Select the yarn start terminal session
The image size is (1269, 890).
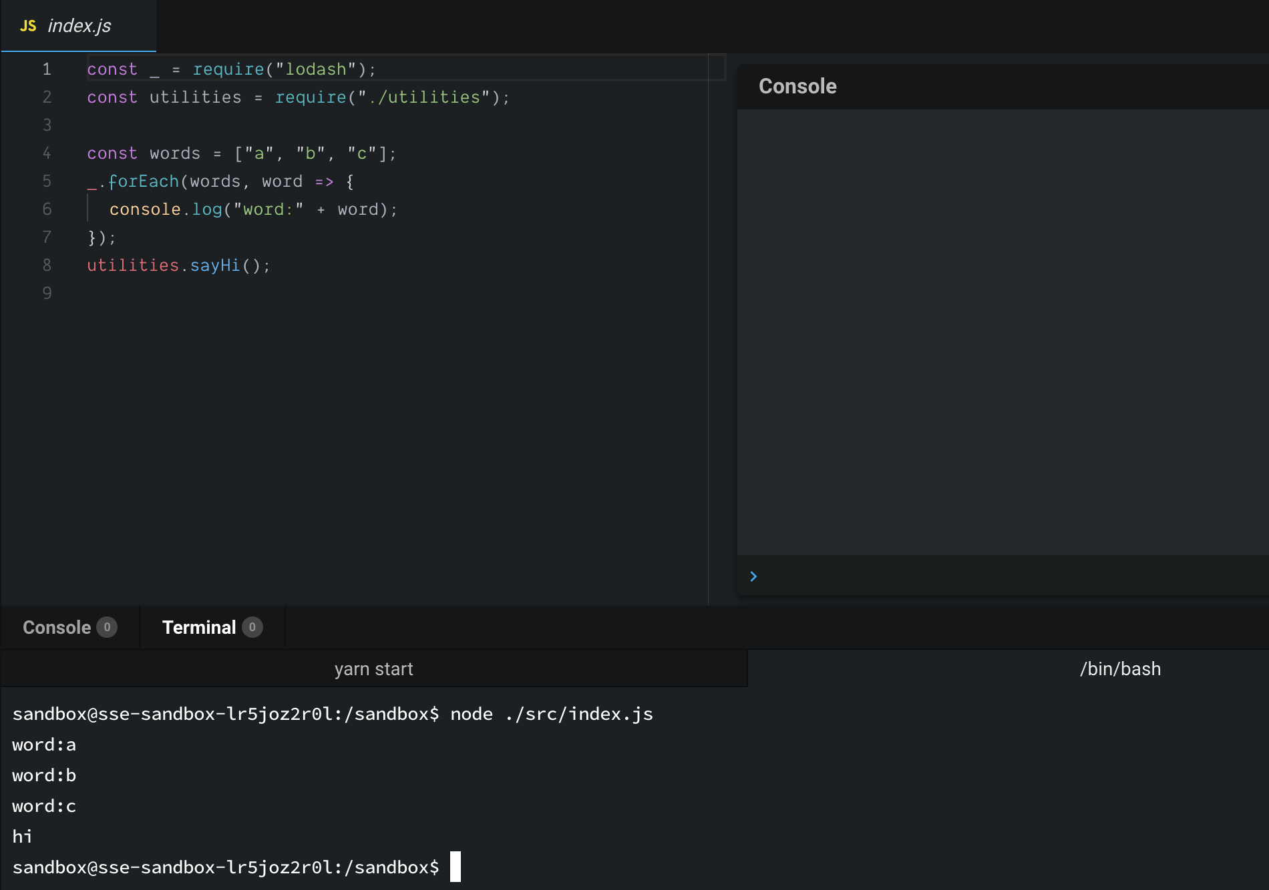pos(373,669)
